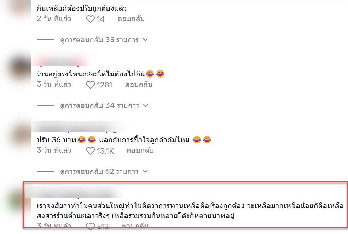
Task: Open blurred avatar of the top commenter
Action: tap(22, 8)
